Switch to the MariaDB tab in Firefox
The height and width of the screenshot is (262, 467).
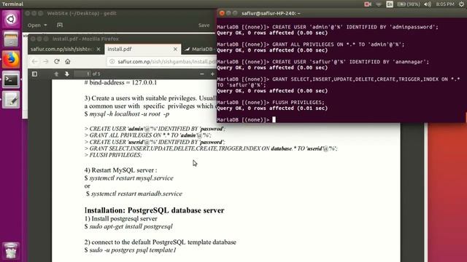point(199,49)
